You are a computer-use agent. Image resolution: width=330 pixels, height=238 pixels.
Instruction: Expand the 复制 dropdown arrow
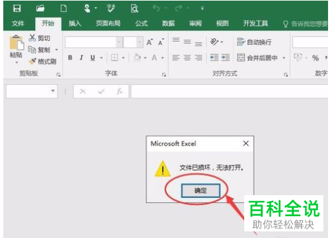coord(57,50)
